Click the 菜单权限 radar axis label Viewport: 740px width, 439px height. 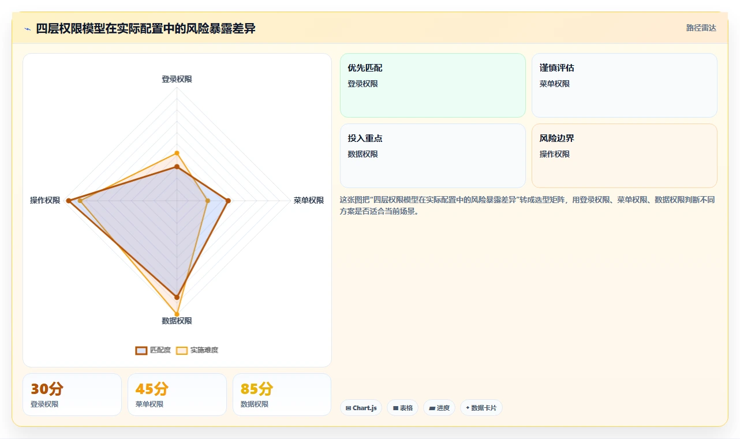309,200
